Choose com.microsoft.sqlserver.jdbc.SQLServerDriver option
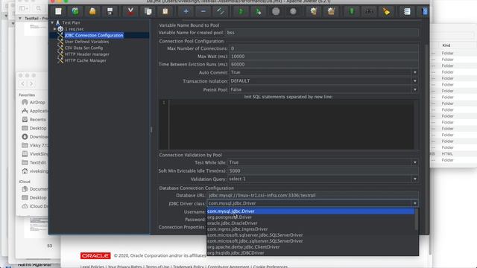The width and height of the screenshot is (477, 268). [x=311, y=235]
